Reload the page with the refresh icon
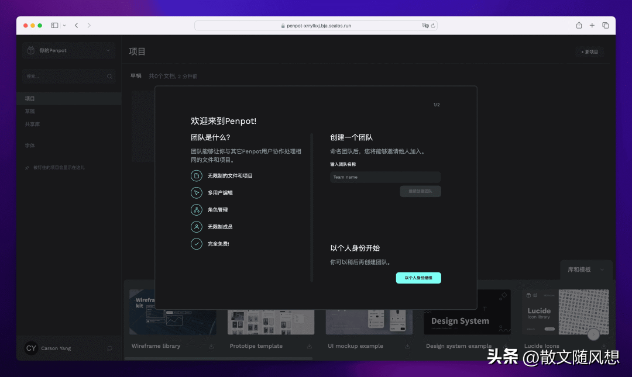 pos(433,25)
